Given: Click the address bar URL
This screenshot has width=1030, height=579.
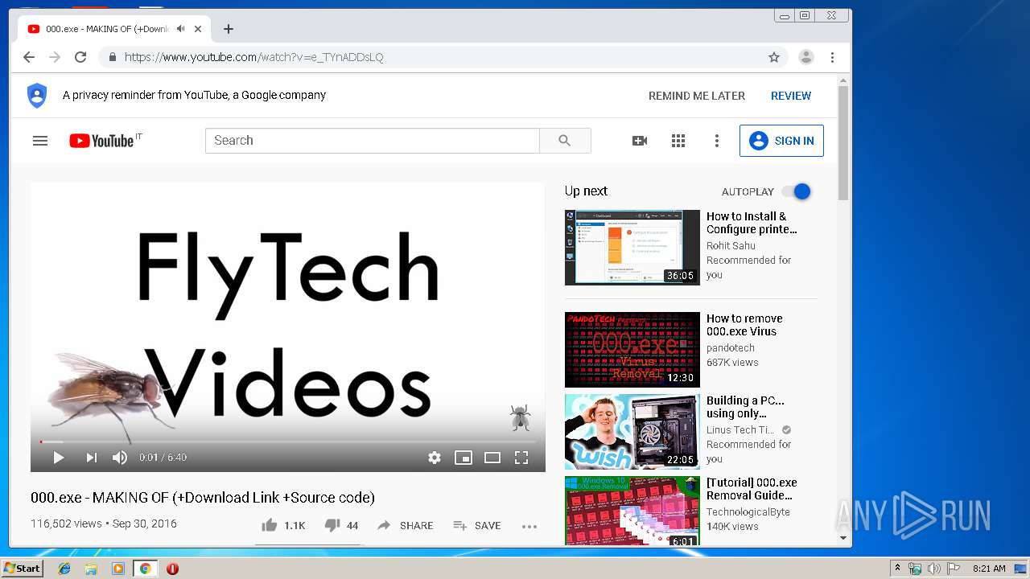Looking at the screenshot, I should [253, 57].
